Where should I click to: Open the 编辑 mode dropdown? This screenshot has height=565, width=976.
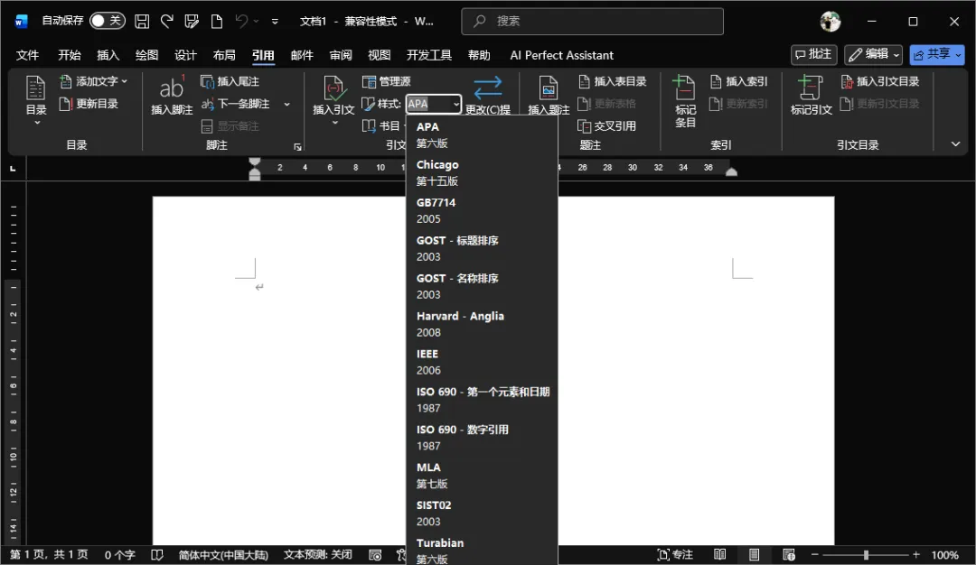(x=873, y=55)
